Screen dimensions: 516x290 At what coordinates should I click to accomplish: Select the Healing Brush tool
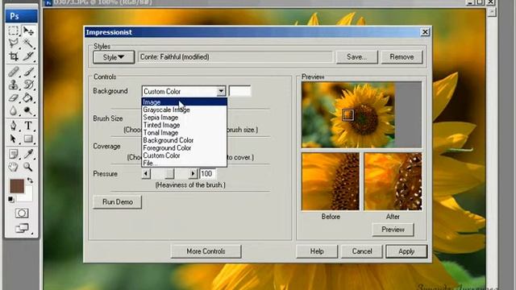click(13, 72)
